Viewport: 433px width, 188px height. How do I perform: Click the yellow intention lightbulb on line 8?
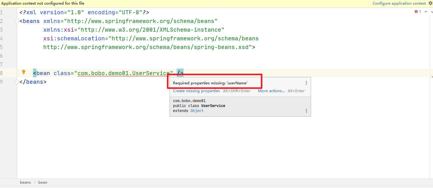click(23, 72)
